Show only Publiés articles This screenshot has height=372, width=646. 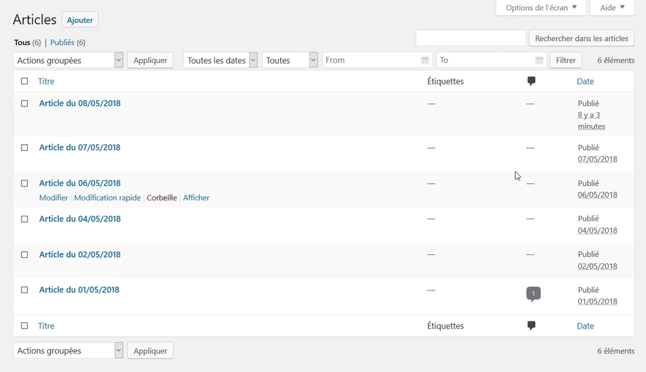click(62, 43)
